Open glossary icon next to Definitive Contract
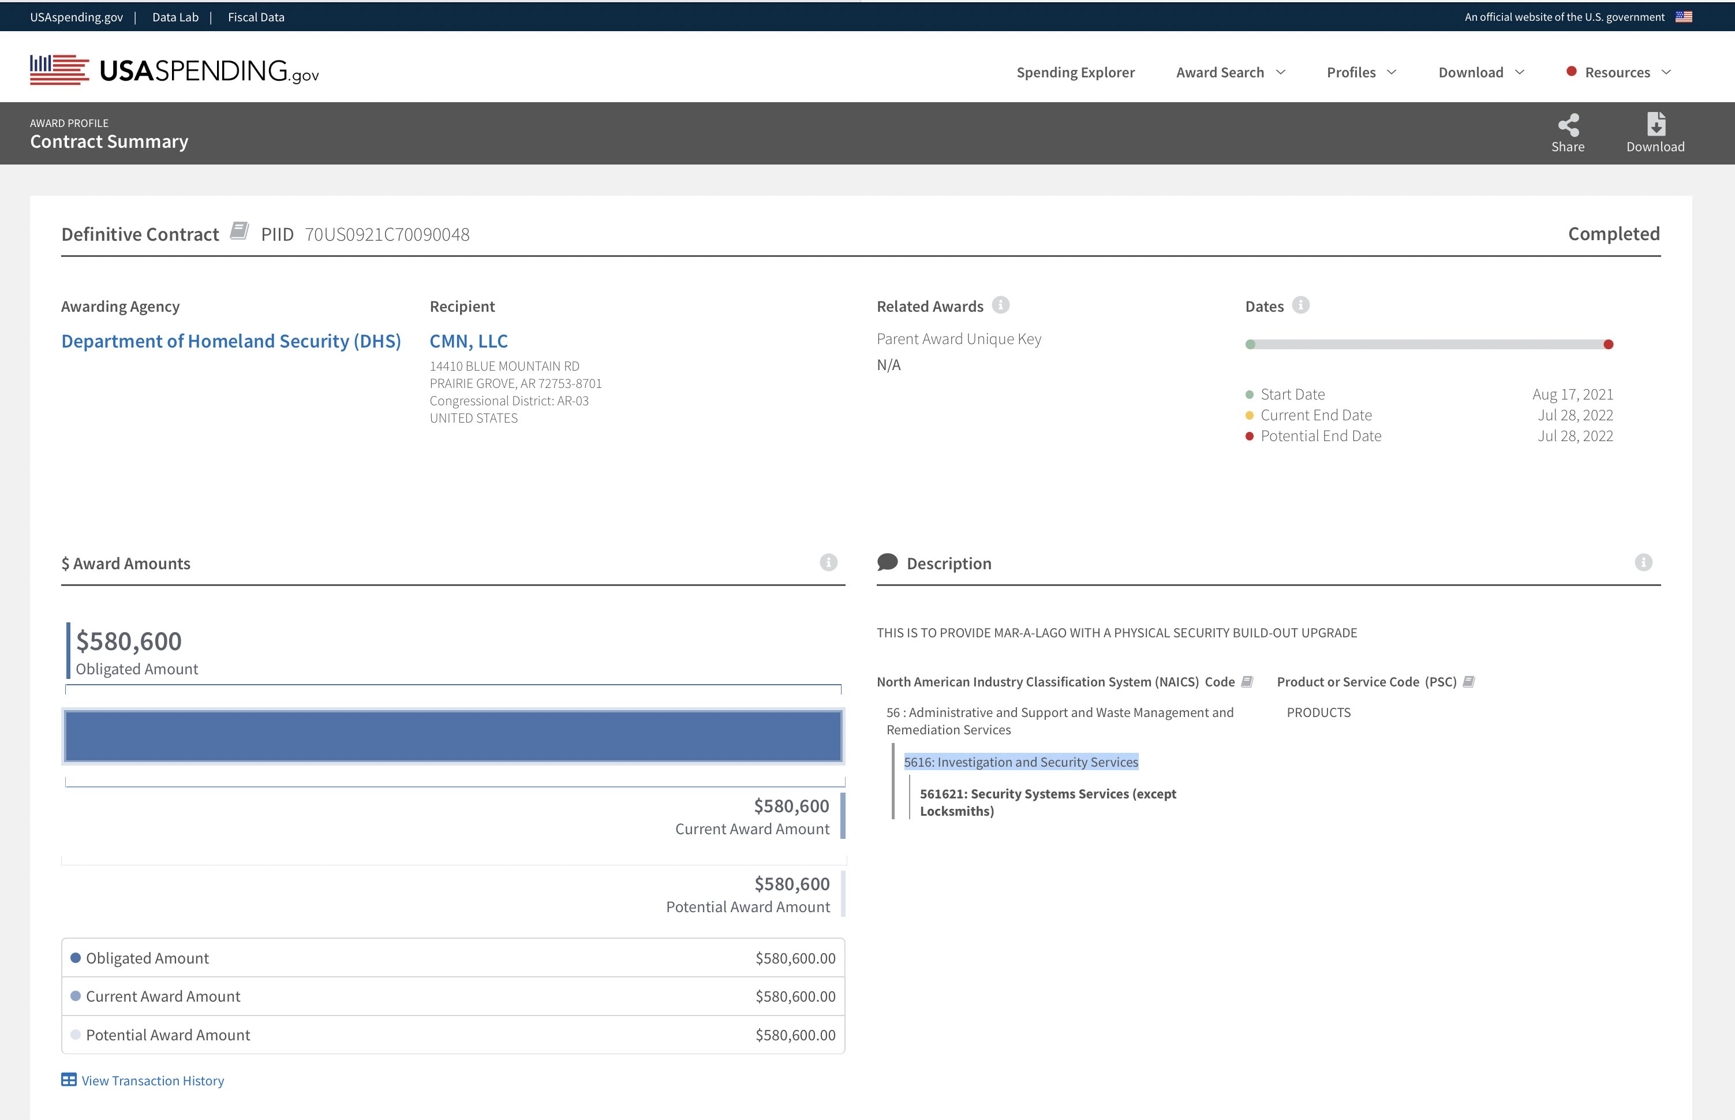Image resolution: width=1735 pixels, height=1120 pixels. click(239, 232)
